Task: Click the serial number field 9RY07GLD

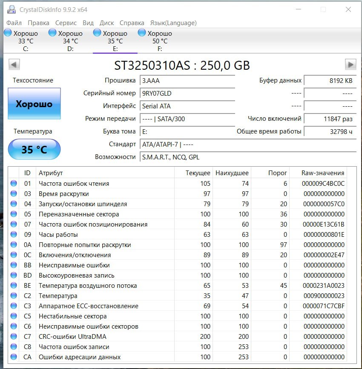Action: coord(187,93)
